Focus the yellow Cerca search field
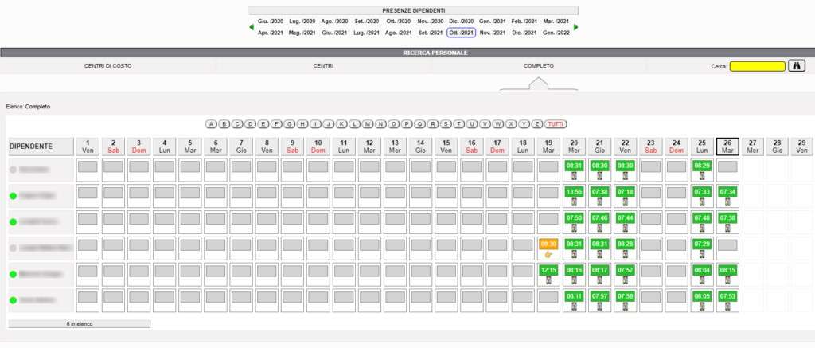 [x=758, y=67]
